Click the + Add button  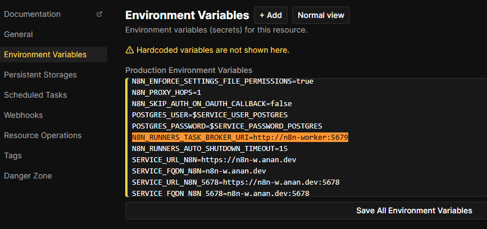point(271,15)
